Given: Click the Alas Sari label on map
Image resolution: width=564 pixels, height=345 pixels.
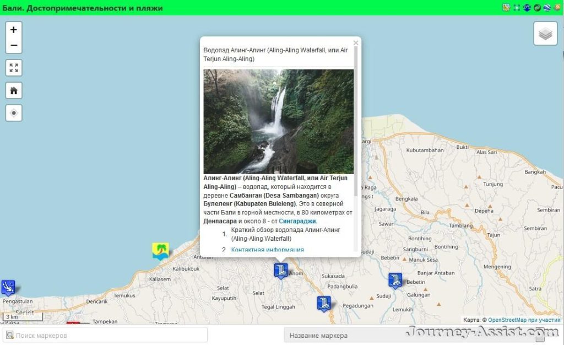Looking at the screenshot, I should tap(487, 152).
